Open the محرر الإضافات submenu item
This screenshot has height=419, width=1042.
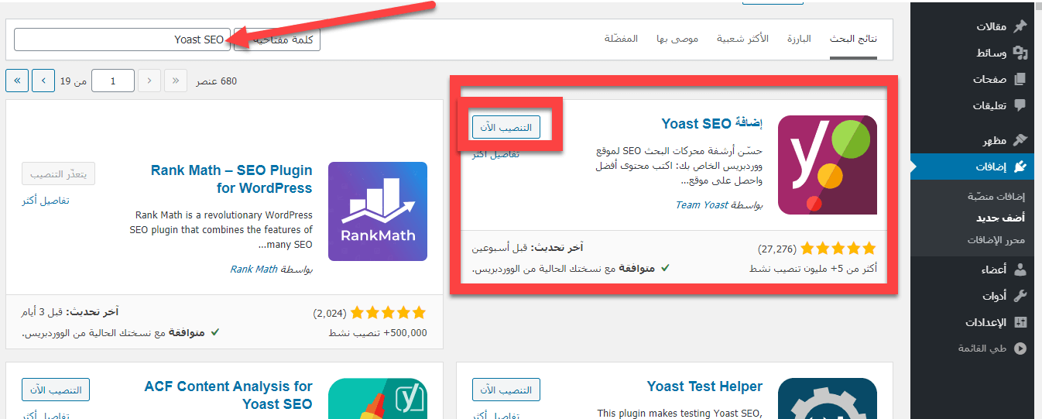(x=996, y=240)
